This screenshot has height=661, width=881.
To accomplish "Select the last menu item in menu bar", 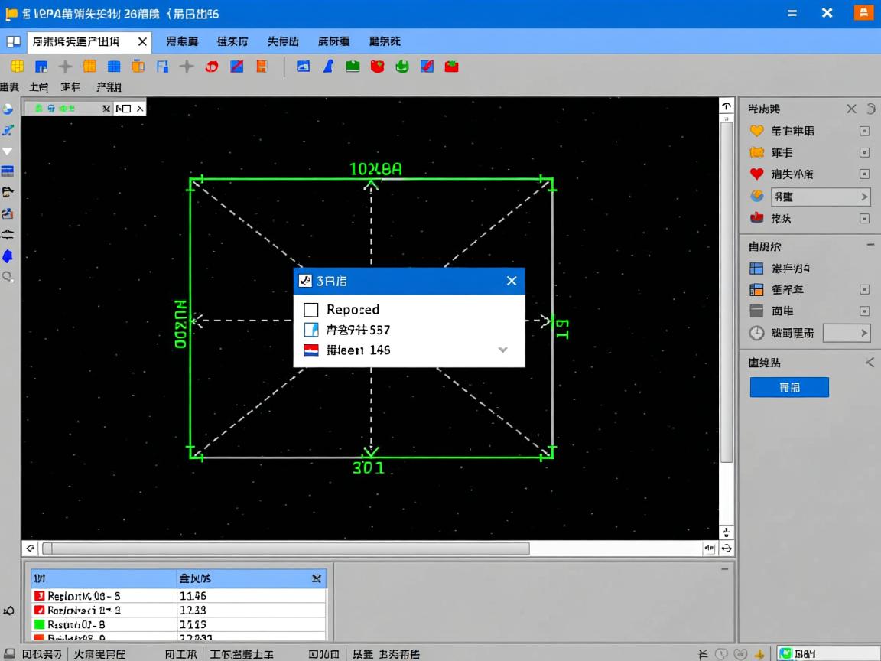I will tap(385, 41).
